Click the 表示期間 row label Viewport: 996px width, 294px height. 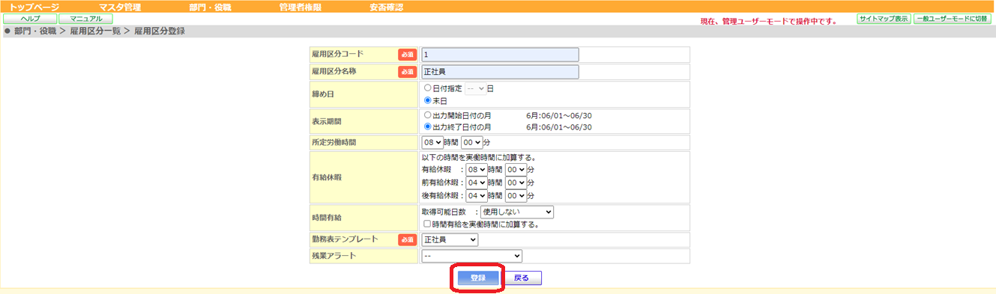(327, 120)
